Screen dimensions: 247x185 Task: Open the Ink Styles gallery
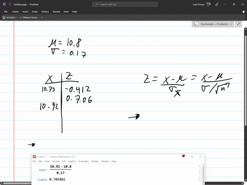point(10,17)
